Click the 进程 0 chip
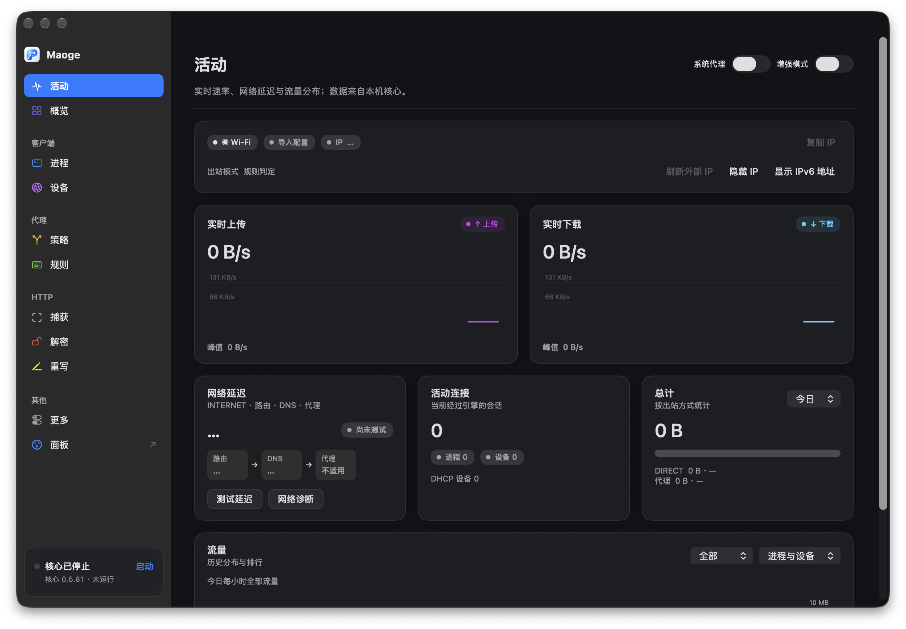 click(x=452, y=457)
